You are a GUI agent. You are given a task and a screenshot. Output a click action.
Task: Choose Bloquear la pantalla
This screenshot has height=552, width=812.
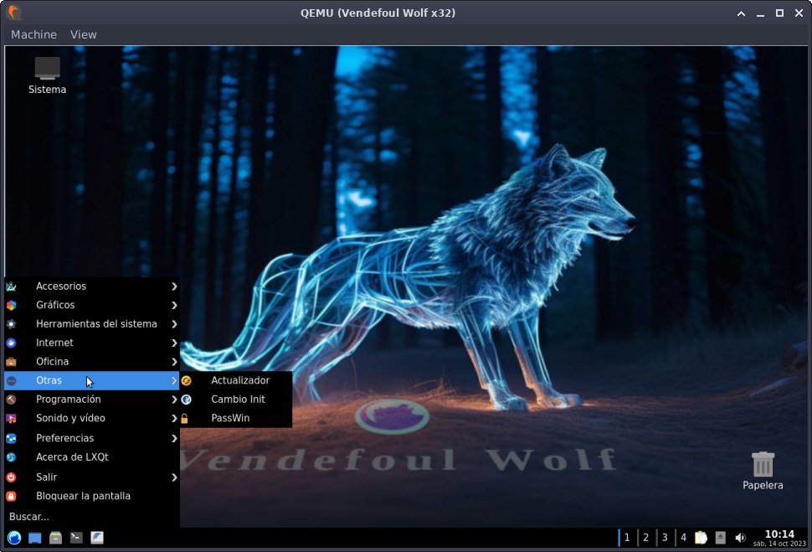pyautogui.click(x=91, y=496)
